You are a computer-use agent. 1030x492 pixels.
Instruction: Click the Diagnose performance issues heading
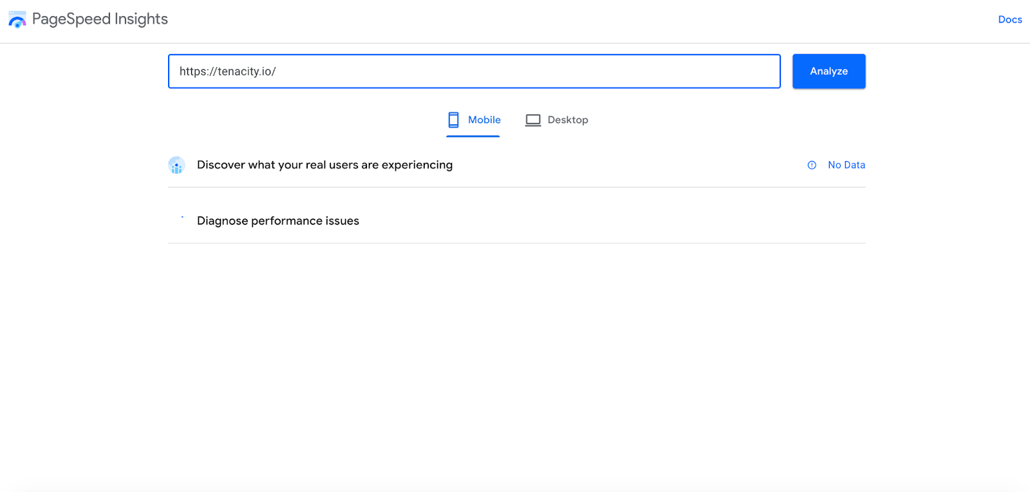pyautogui.click(x=278, y=221)
